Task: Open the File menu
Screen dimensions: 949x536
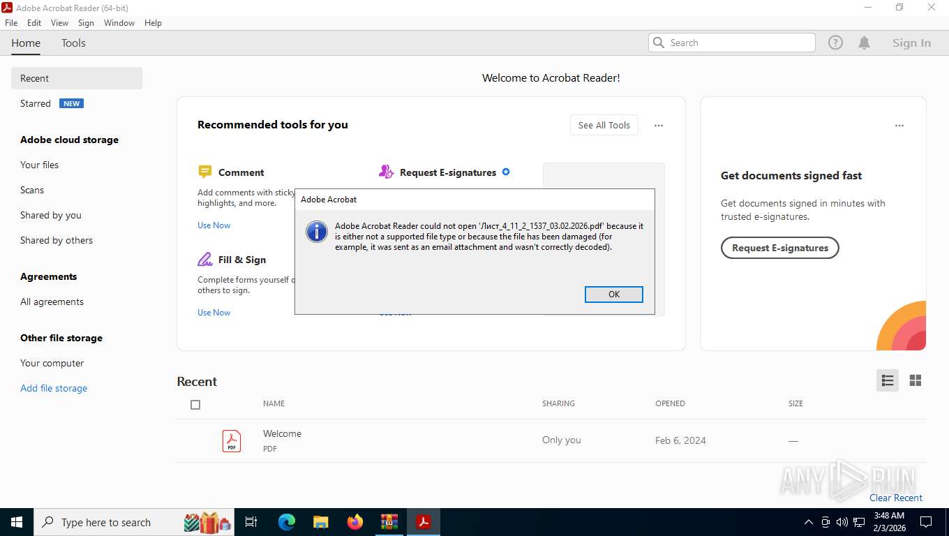Action: point(11,23)
